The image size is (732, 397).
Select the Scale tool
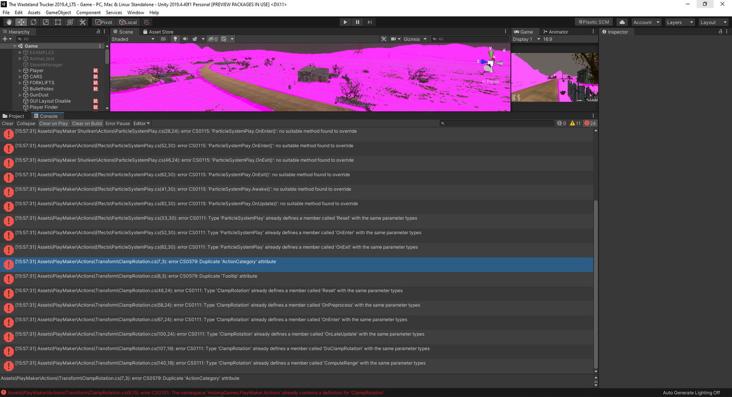pos(46,22)
